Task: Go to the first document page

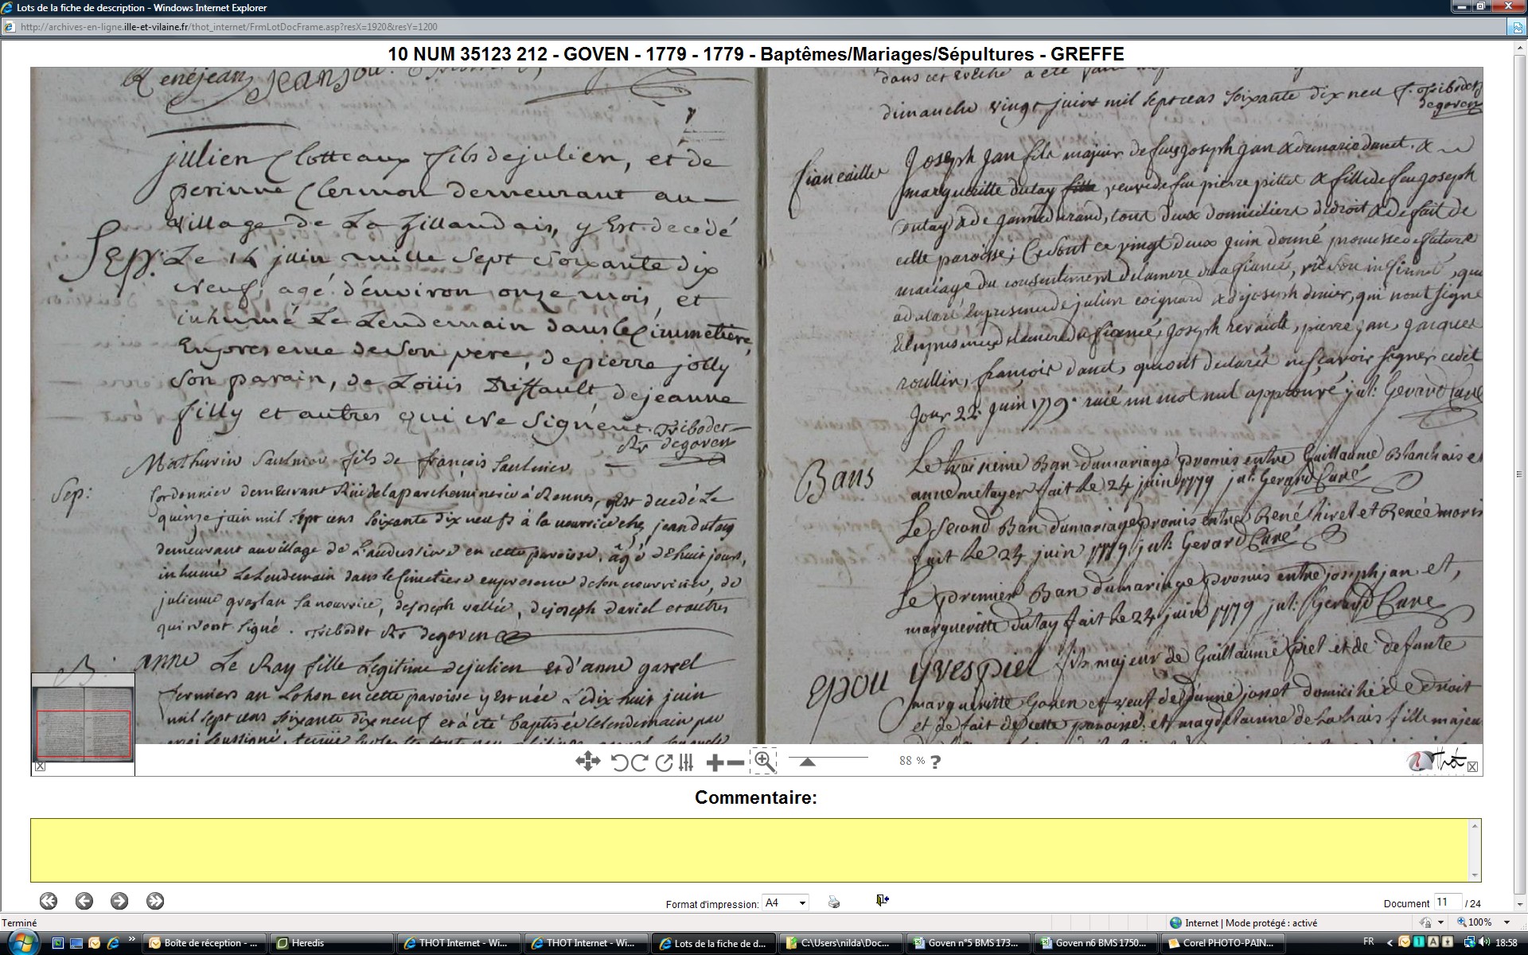Action: pyautogui.click(x=49, y=901)
